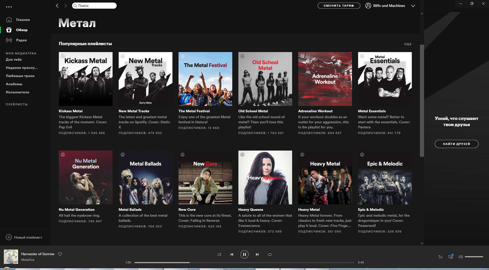The height and width of the screenshot is (270, 489).
Task: Open the Metallica artist link
Action: (x=28, y=260)
